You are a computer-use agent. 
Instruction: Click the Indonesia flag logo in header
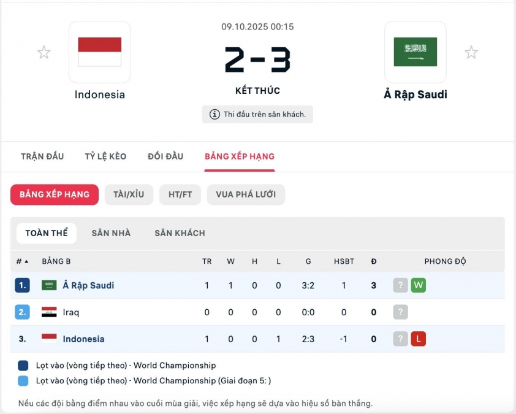(100, 52)
